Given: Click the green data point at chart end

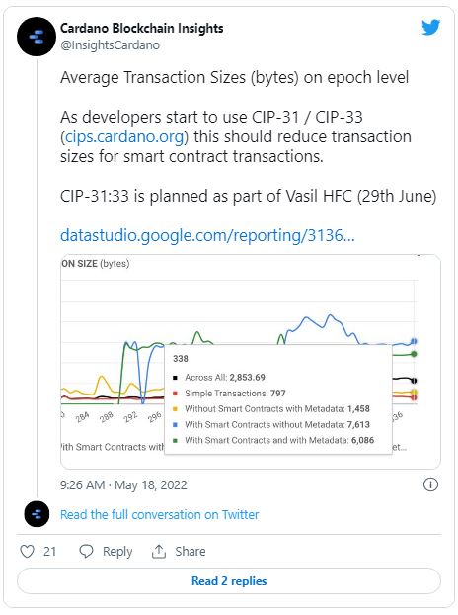Looking at the screenshot, I should pos(414,354).
